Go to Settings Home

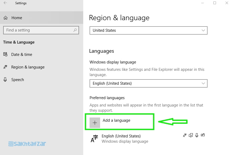[17, 18]
